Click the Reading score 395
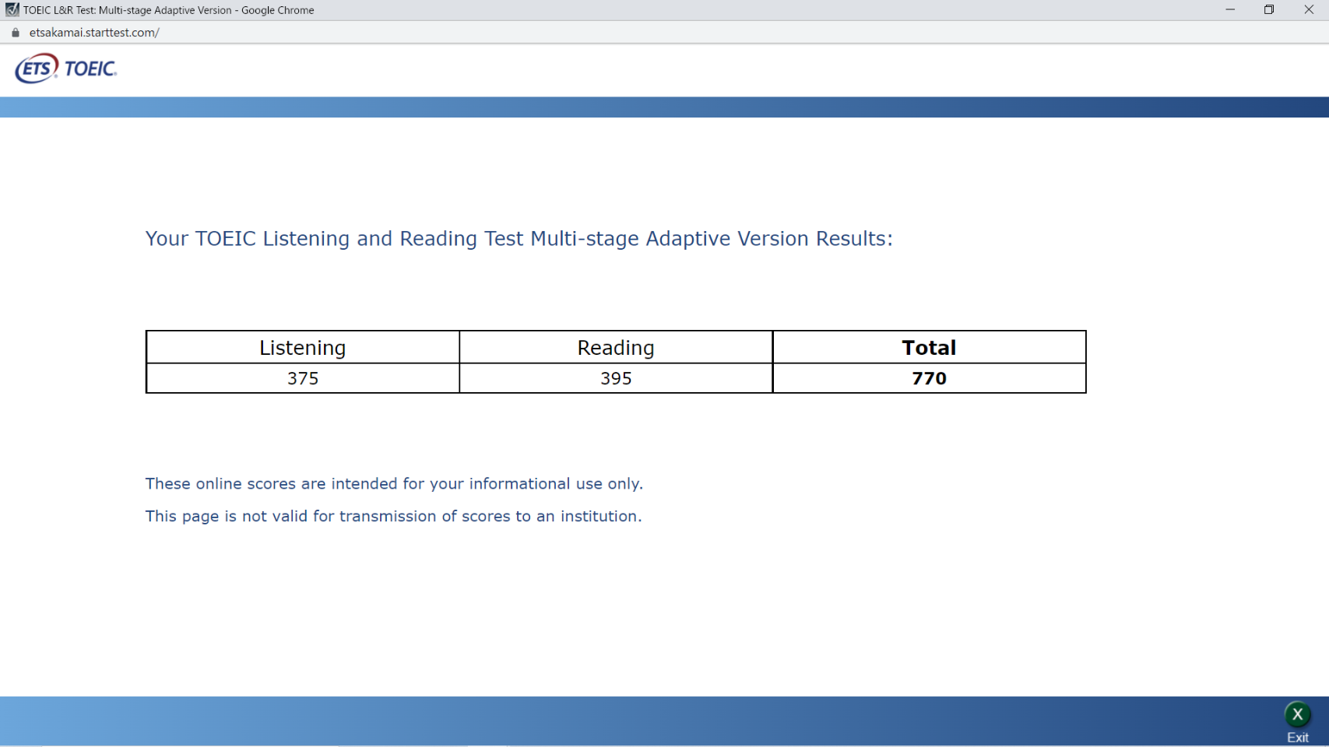Screen dimensions: 1329x747 tap(615, 379)
